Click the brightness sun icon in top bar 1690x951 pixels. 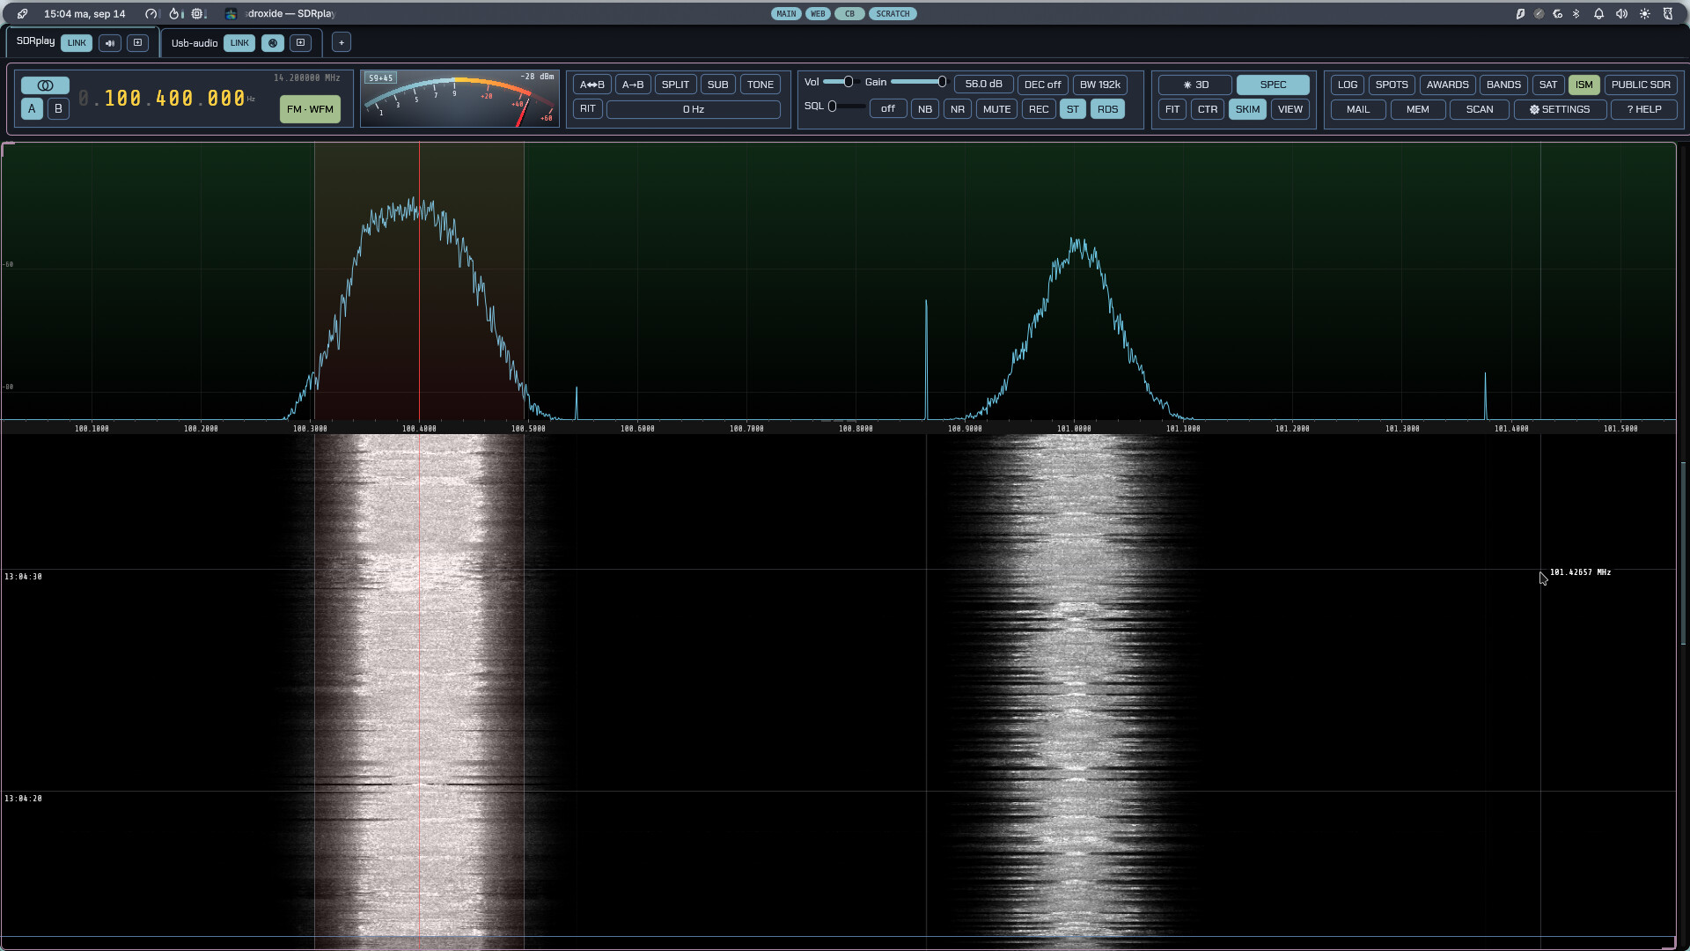click(x=1644, y=14)
